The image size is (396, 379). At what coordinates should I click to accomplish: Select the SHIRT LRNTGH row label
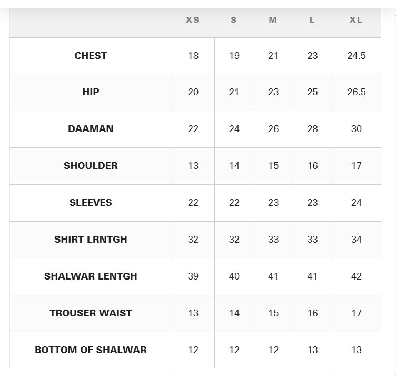(91, 240)
